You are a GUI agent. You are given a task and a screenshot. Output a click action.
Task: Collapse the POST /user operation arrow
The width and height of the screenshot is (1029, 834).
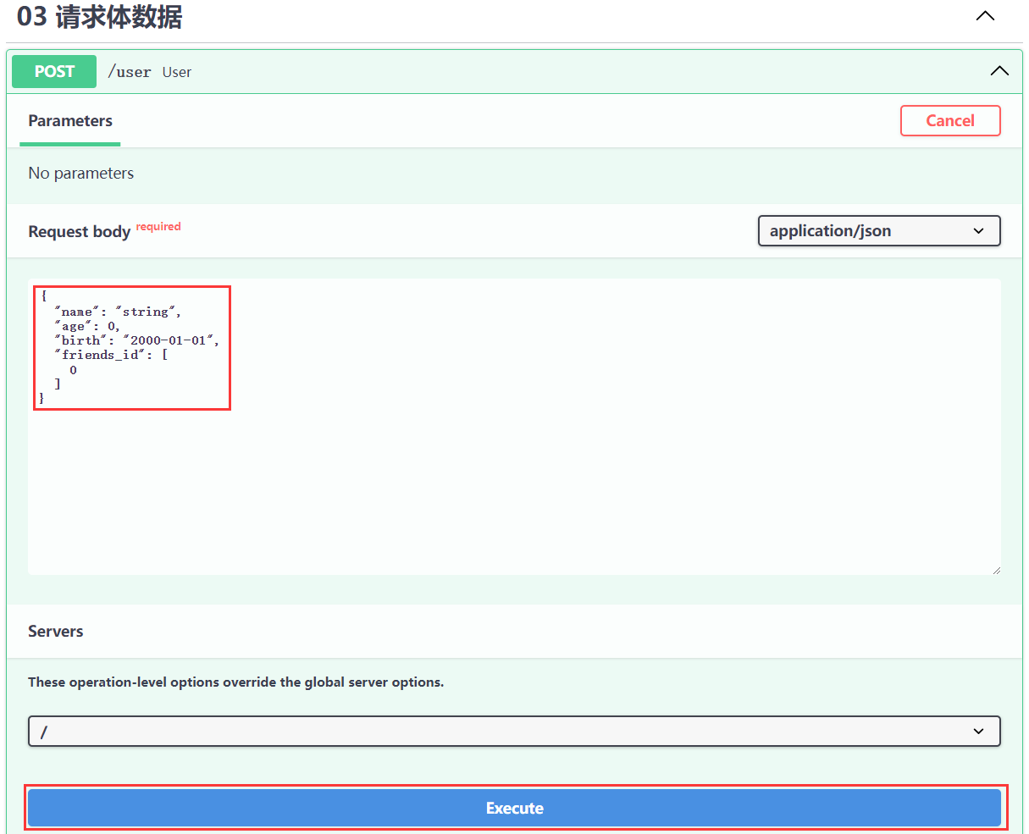[x=999, y=71]
